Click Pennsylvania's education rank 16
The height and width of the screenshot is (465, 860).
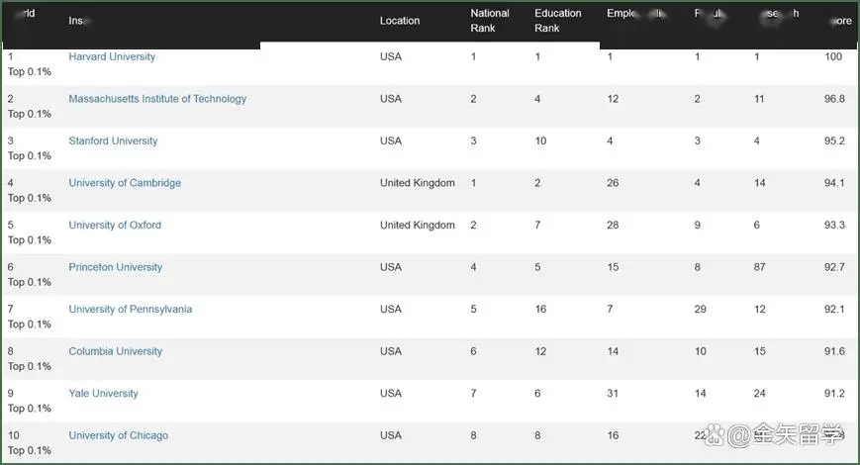(540, 310)
